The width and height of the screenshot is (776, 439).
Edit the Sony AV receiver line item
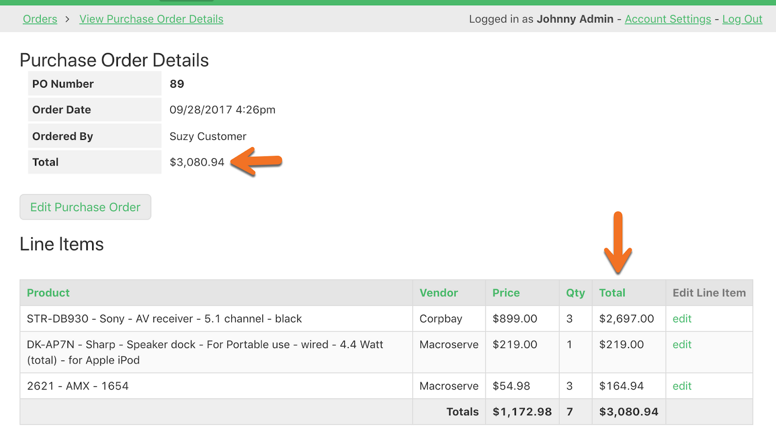tap(682, 319)
